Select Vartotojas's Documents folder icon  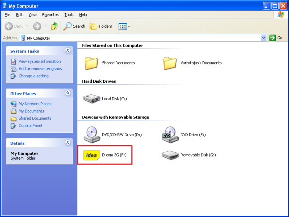pos(170,63)
